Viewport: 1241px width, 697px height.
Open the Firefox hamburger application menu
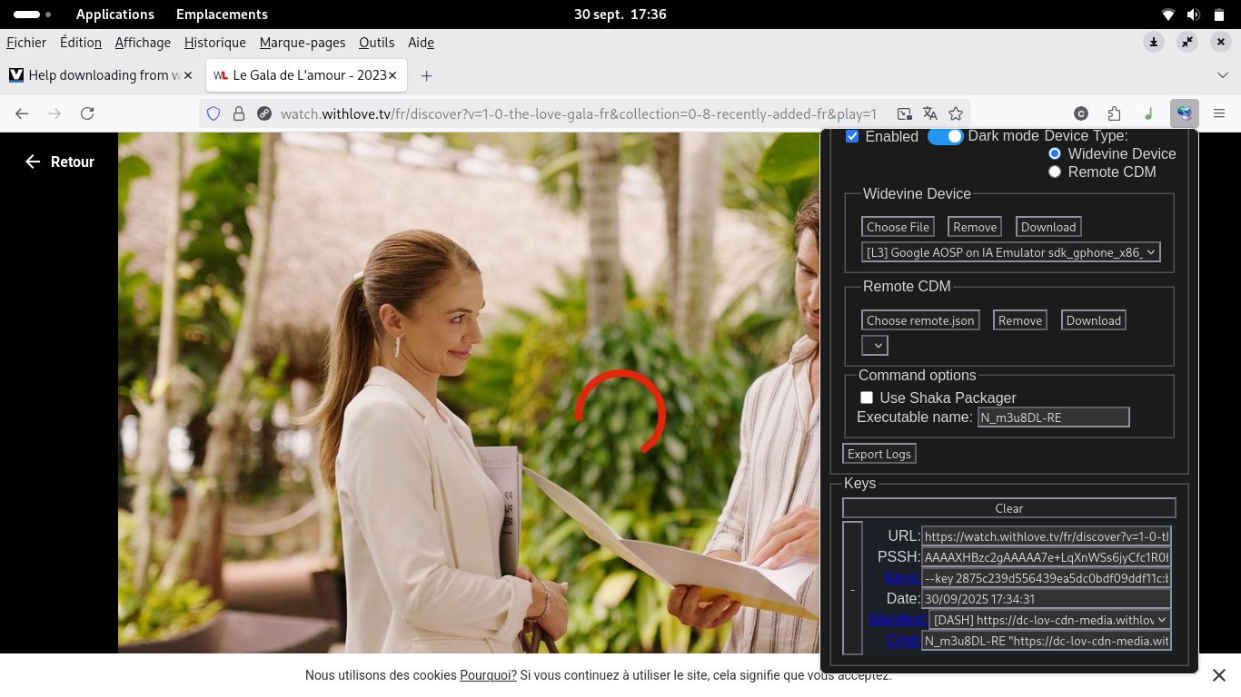(1219, 113)
